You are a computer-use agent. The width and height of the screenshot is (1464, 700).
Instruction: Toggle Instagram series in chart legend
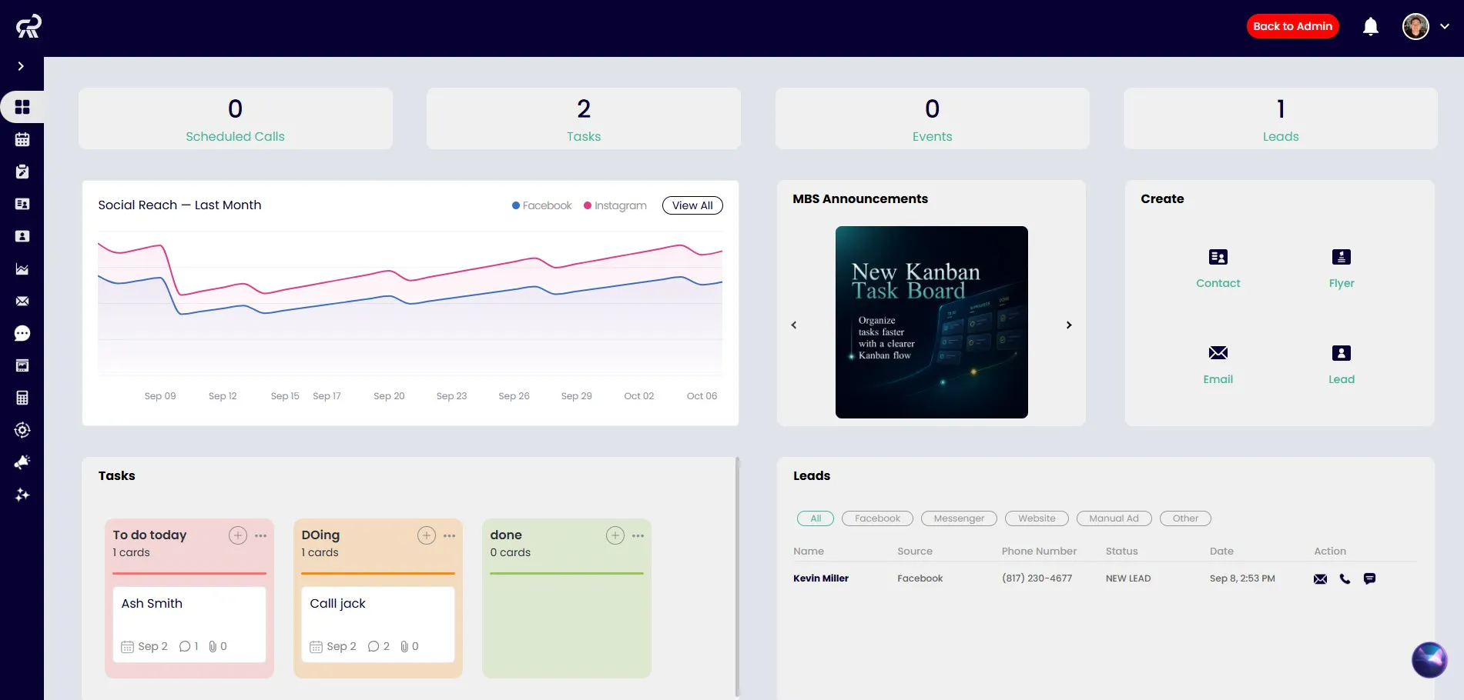[x=615, y=205]
